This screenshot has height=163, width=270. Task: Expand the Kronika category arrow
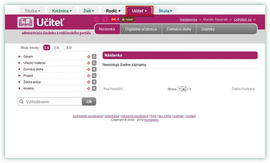coord(19,88)
